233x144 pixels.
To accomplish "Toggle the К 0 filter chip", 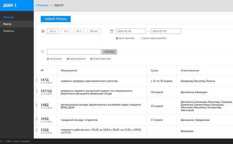I will coord(66,31).
